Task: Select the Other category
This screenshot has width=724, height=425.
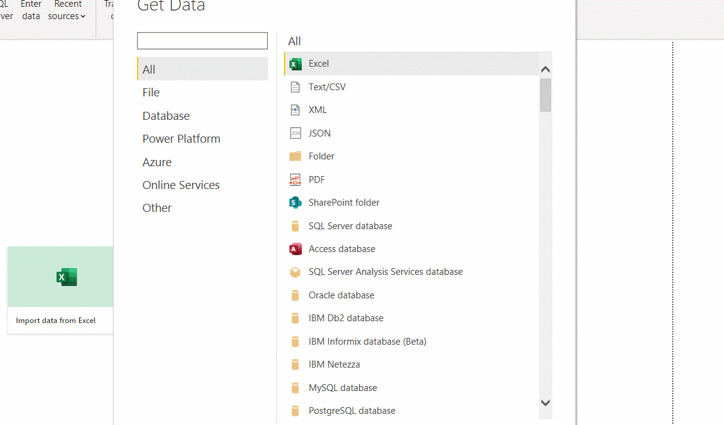Action: coord(202,208)
